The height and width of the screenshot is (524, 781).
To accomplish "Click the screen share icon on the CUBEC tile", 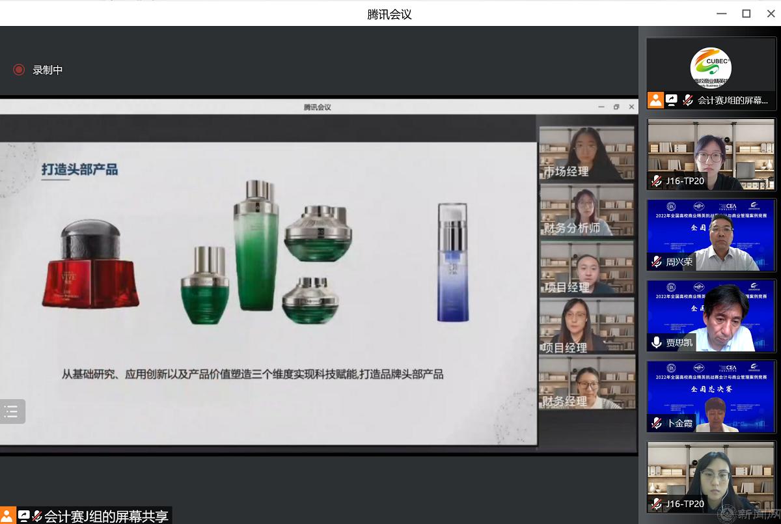I will (x=671, y=100).
